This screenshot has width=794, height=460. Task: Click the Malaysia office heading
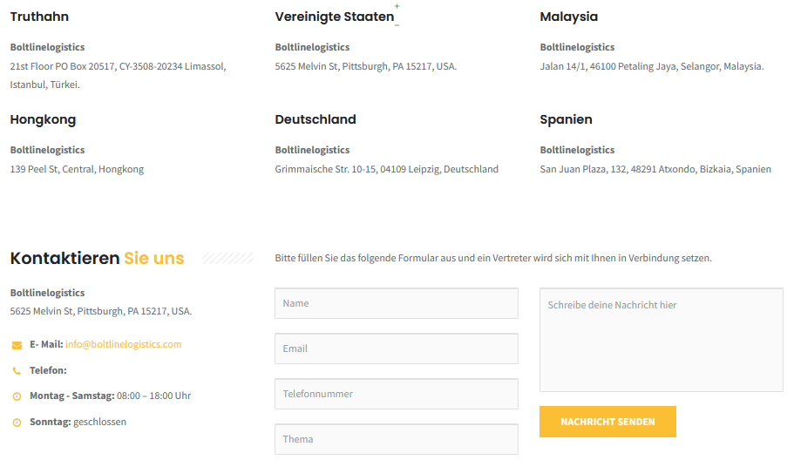tap(568, 17)
